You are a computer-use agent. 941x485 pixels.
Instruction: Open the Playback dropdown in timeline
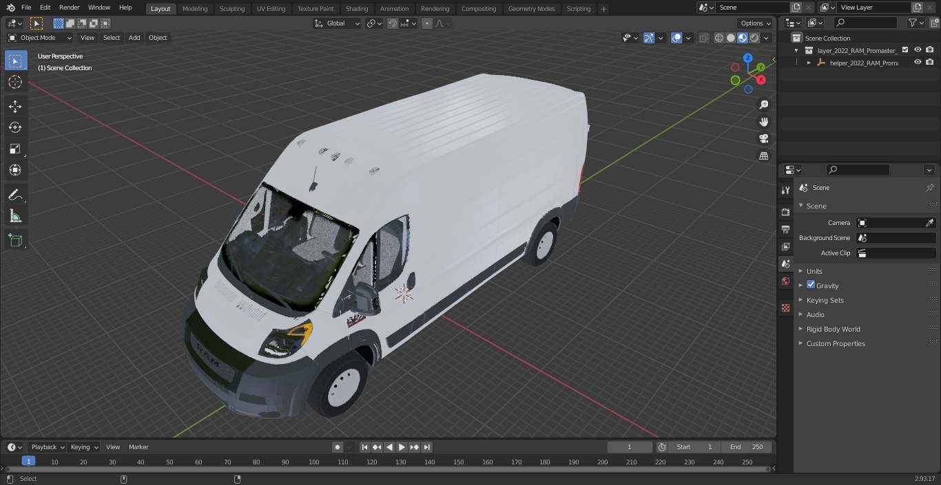coord(48,447)
